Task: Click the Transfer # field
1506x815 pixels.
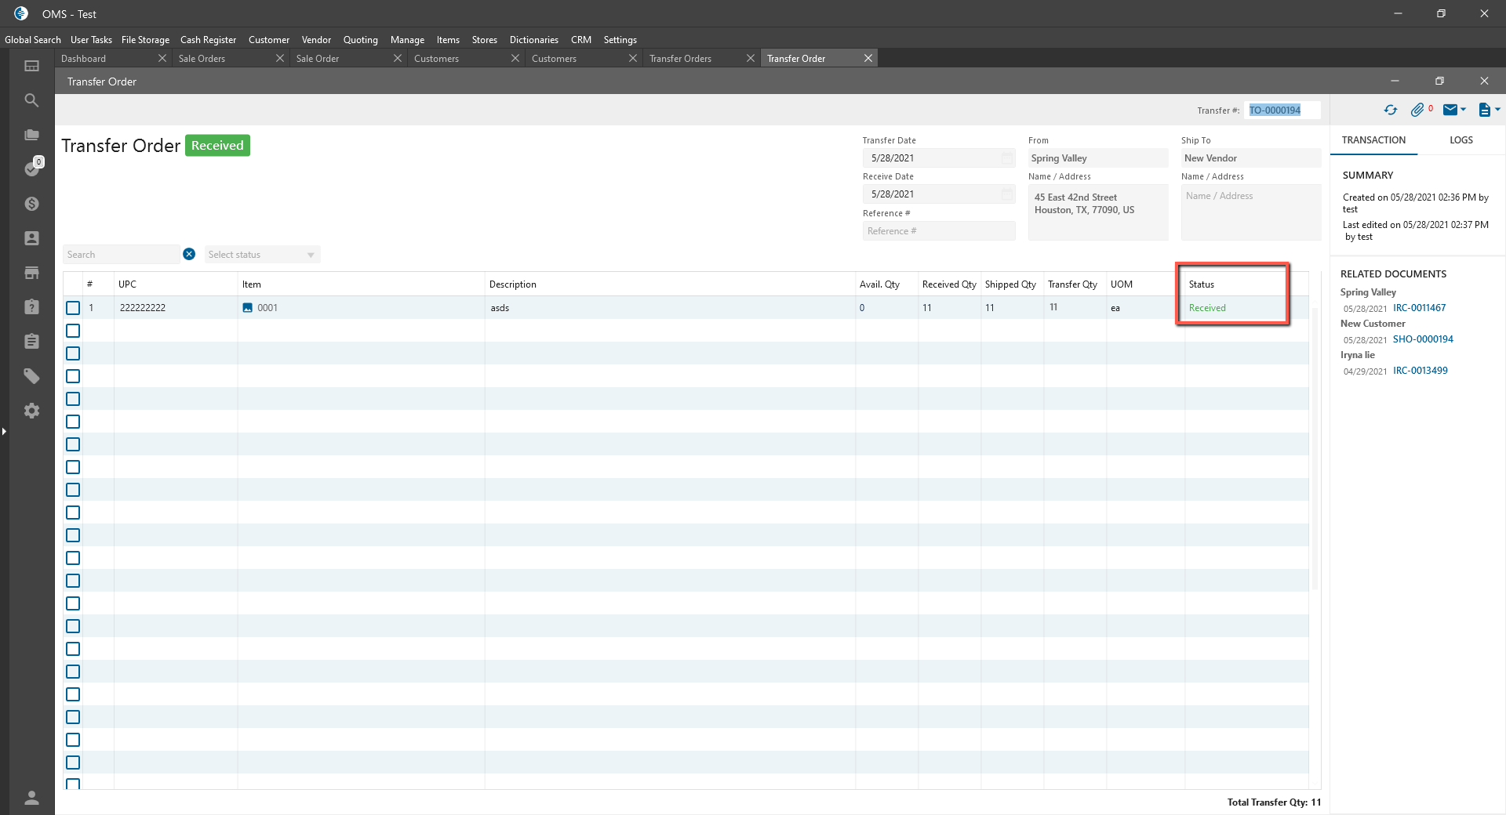Action: tap(1282, 110)
